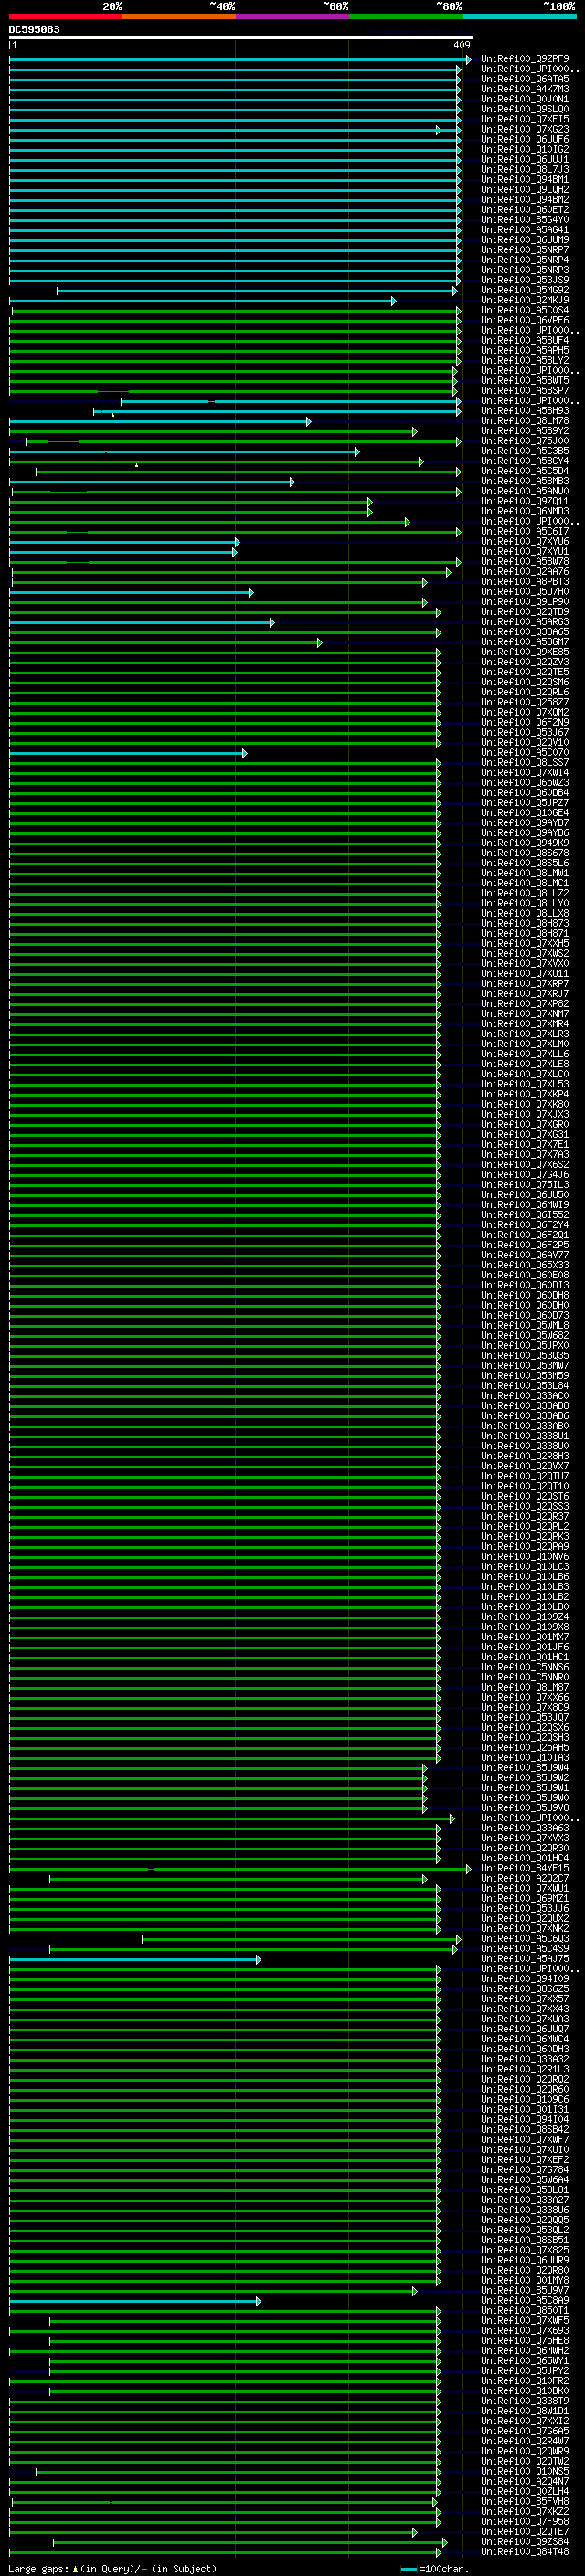Select the UniRef100_A5C6Q3 label
This screenshot has height=2576, width=585.
click(524, 1938)
